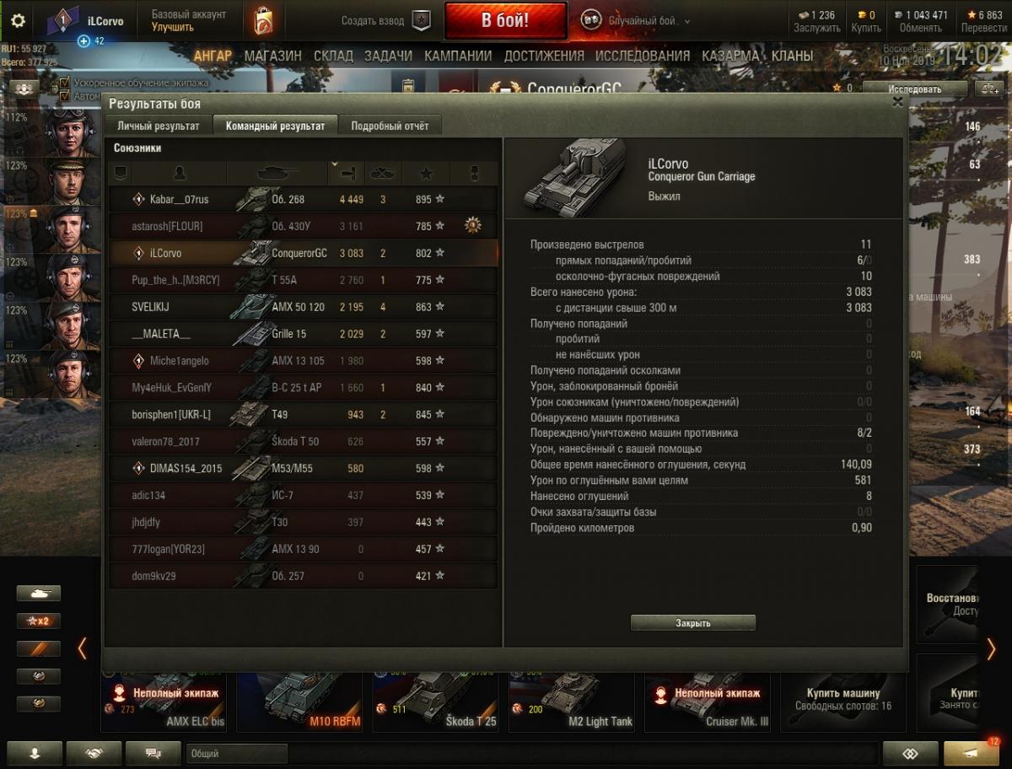Sort allies by damage column icon
Image resolution: width=1012 pixels, height=769 pixels.
click(352, 173)
